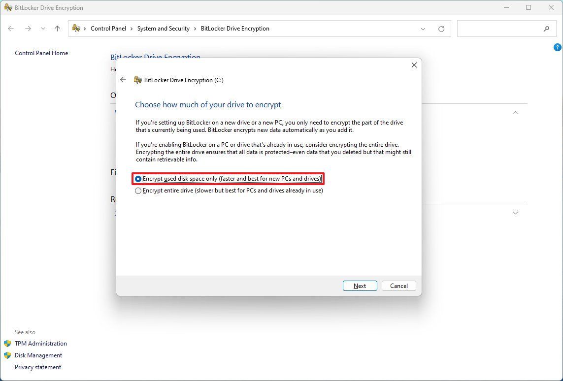Click the search magnifier icon
563x381 pixels.
pos(547,29)
